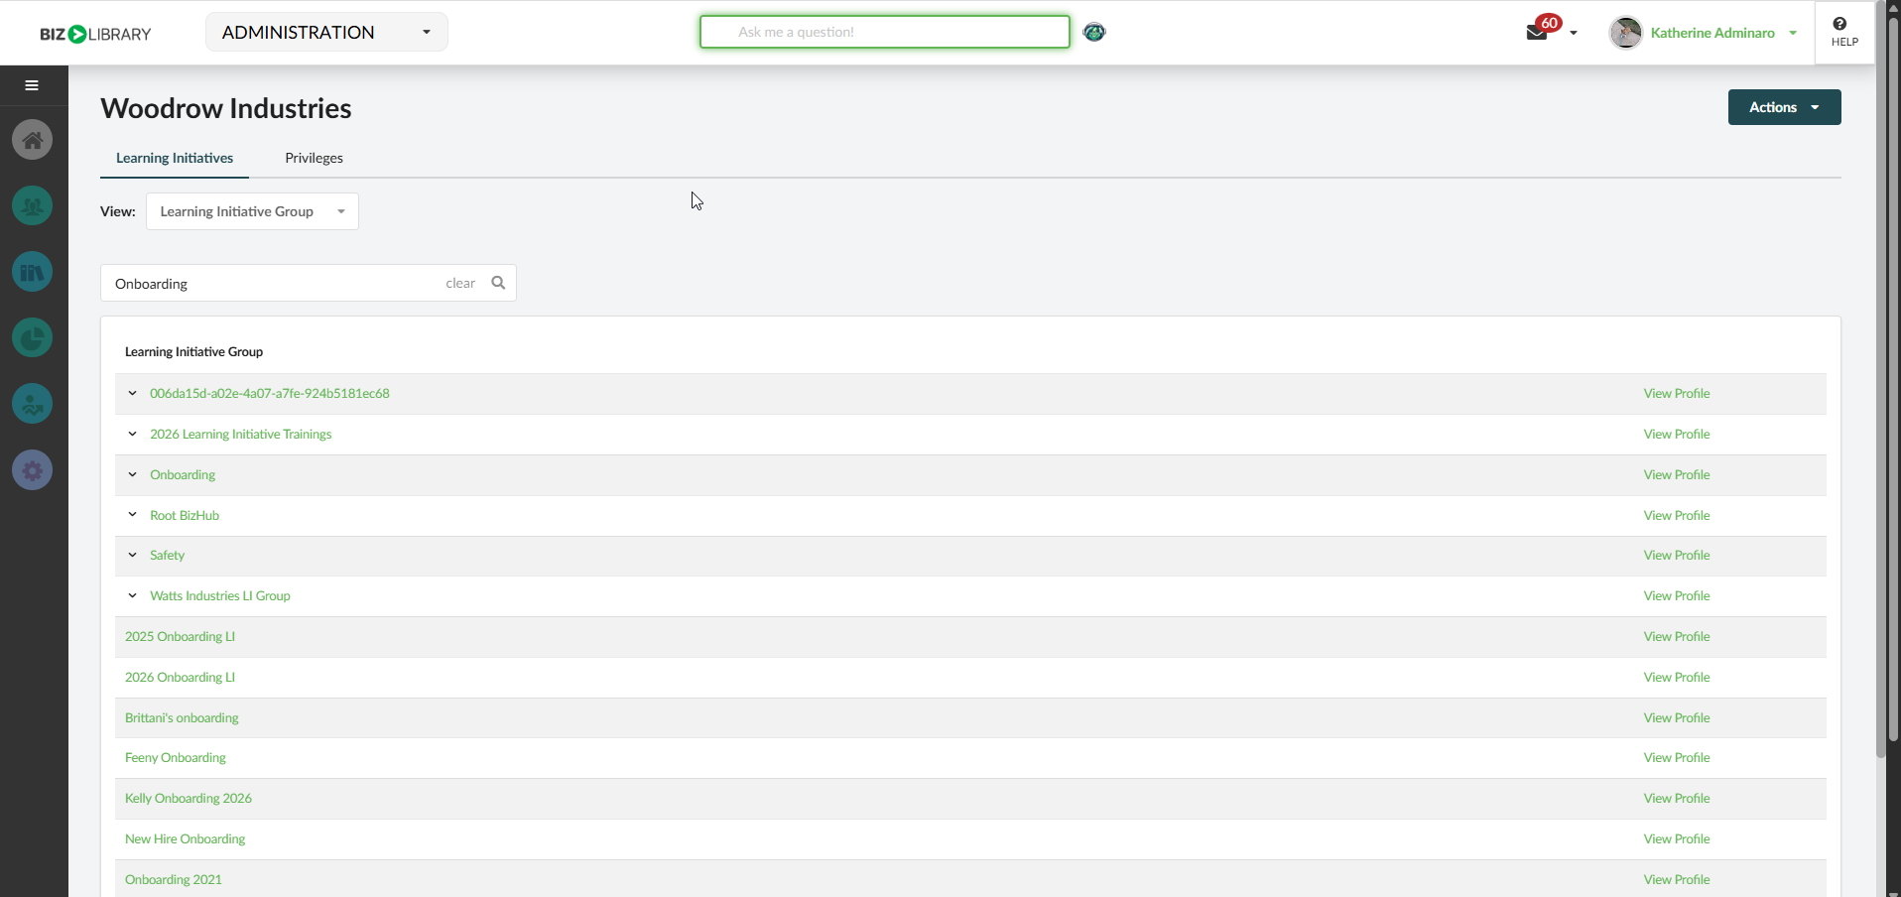Open the pie chart reports icon

tap(33, 338)
